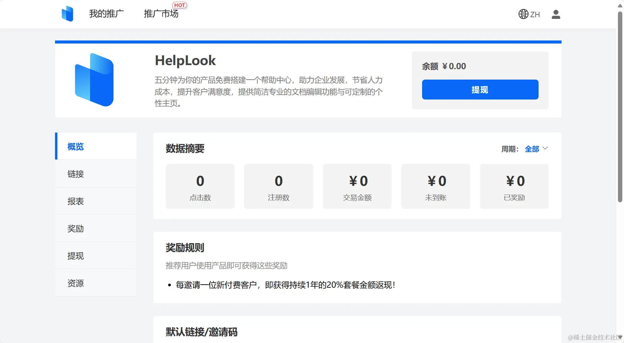Image resolution: width=624 pixels, height=343 pixels.
Task: Select the 链接 sidebar tab
Action: tap(96, 174)
